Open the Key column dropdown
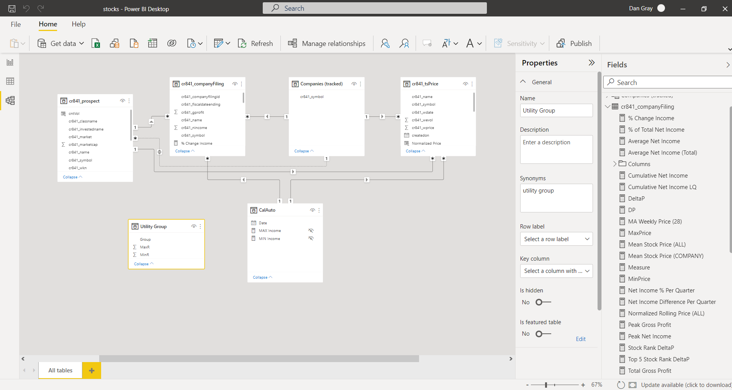Viewport: 732px width, 390px height. click(556, 271)
